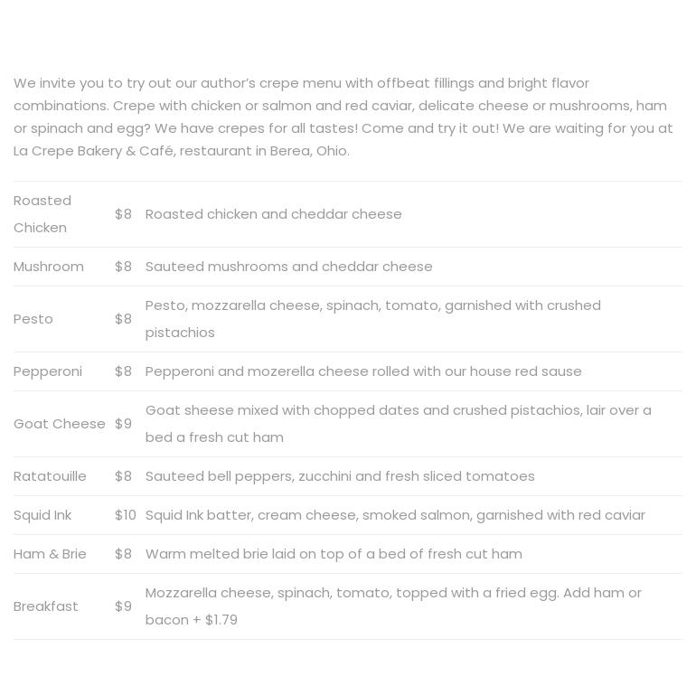The height and width of the screenshot is (676, 696).
Task: Click "Sauteed mushrooms and cheddar cheese" description
Action: pyautogui.click(x=288, y=267)
